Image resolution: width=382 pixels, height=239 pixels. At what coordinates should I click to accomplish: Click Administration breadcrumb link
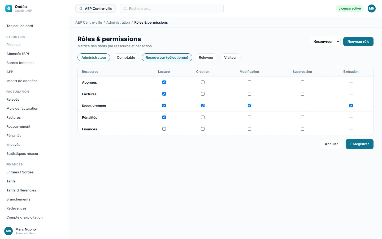[x=118, y=22]
